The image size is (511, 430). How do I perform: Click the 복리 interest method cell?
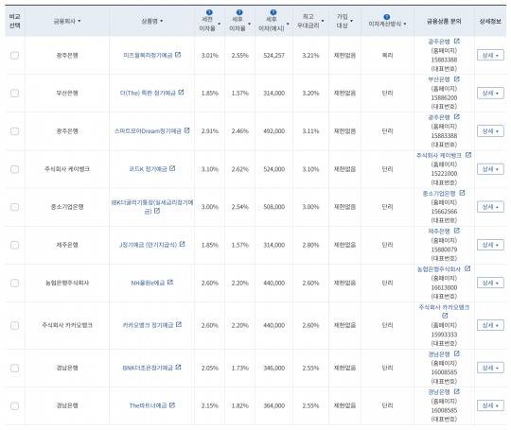pyautogui.click(x=387, y=56)
